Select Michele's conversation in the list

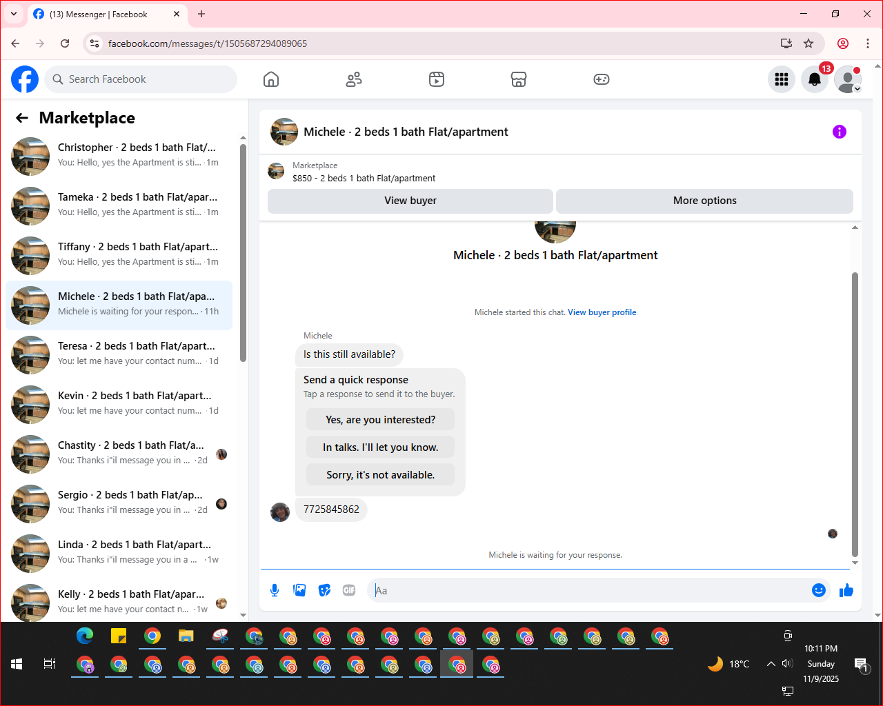click(x=119, y=305)
